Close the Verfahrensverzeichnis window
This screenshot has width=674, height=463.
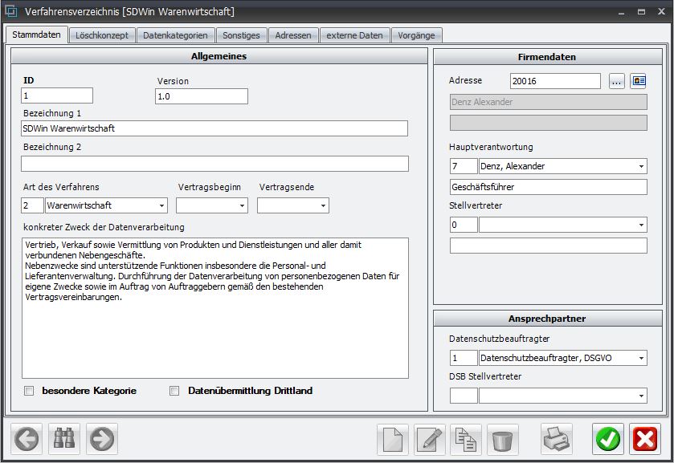coord(661,11)
